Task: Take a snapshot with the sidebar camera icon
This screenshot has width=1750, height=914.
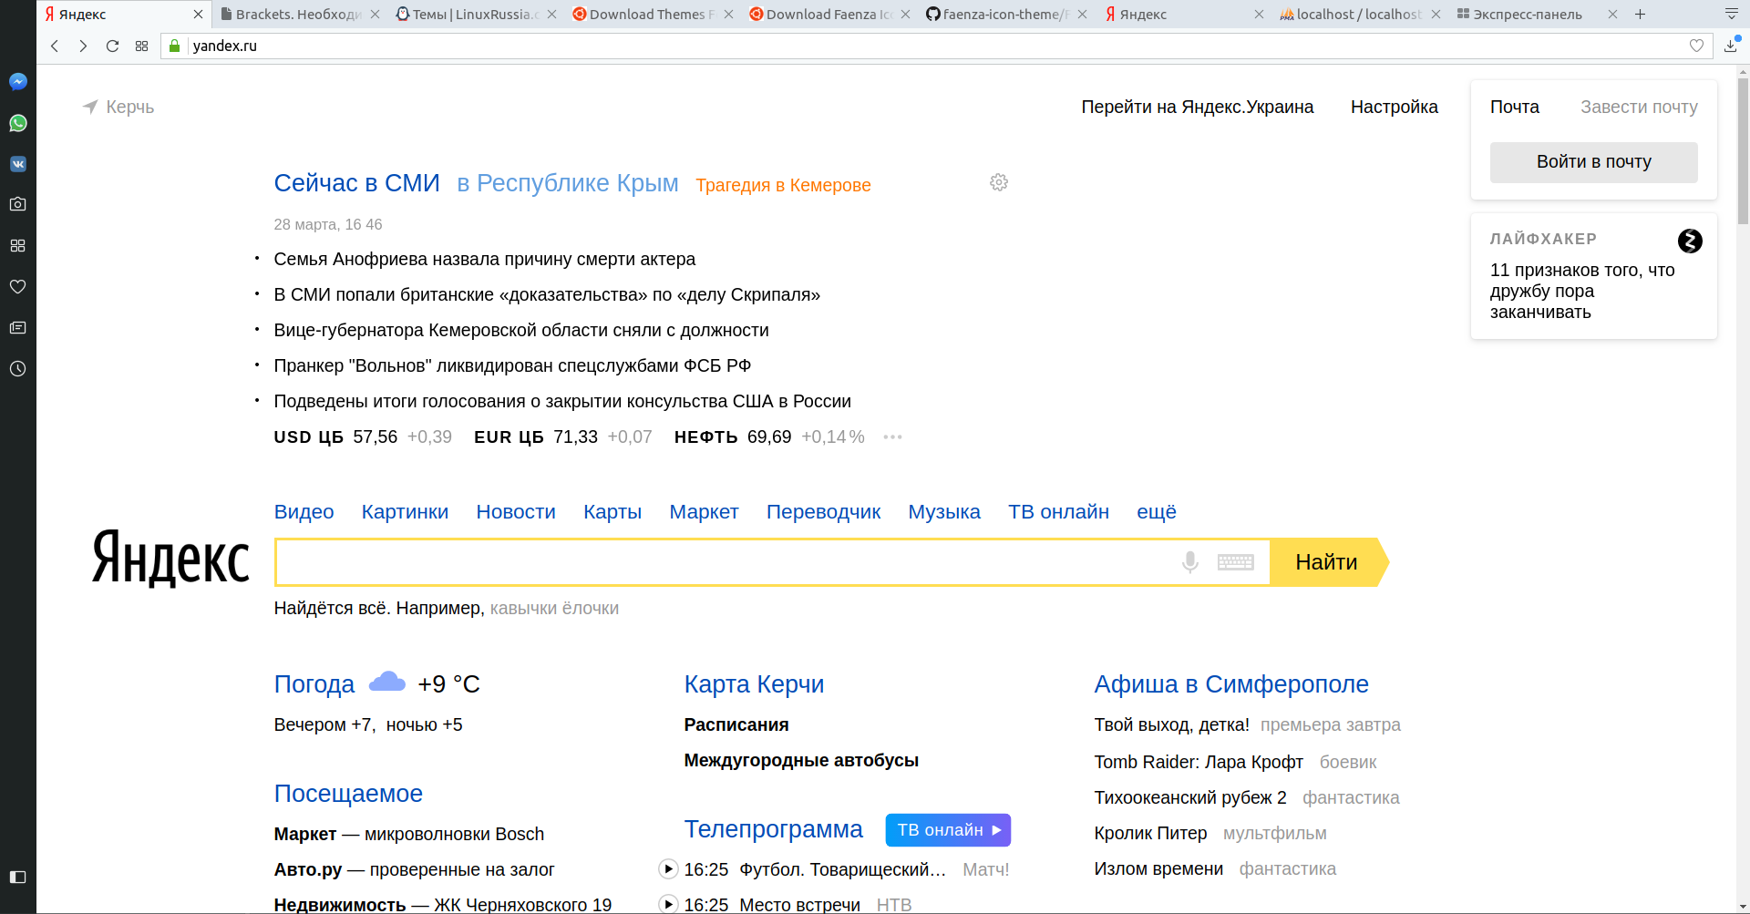Action: click(x=17, y=204)
